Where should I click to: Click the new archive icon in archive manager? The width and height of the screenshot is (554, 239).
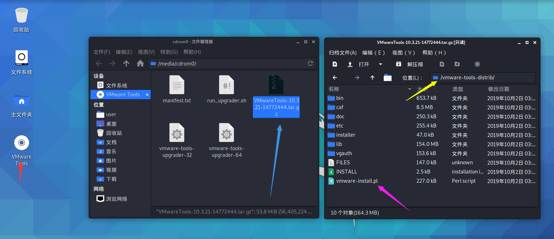(334, 64)
